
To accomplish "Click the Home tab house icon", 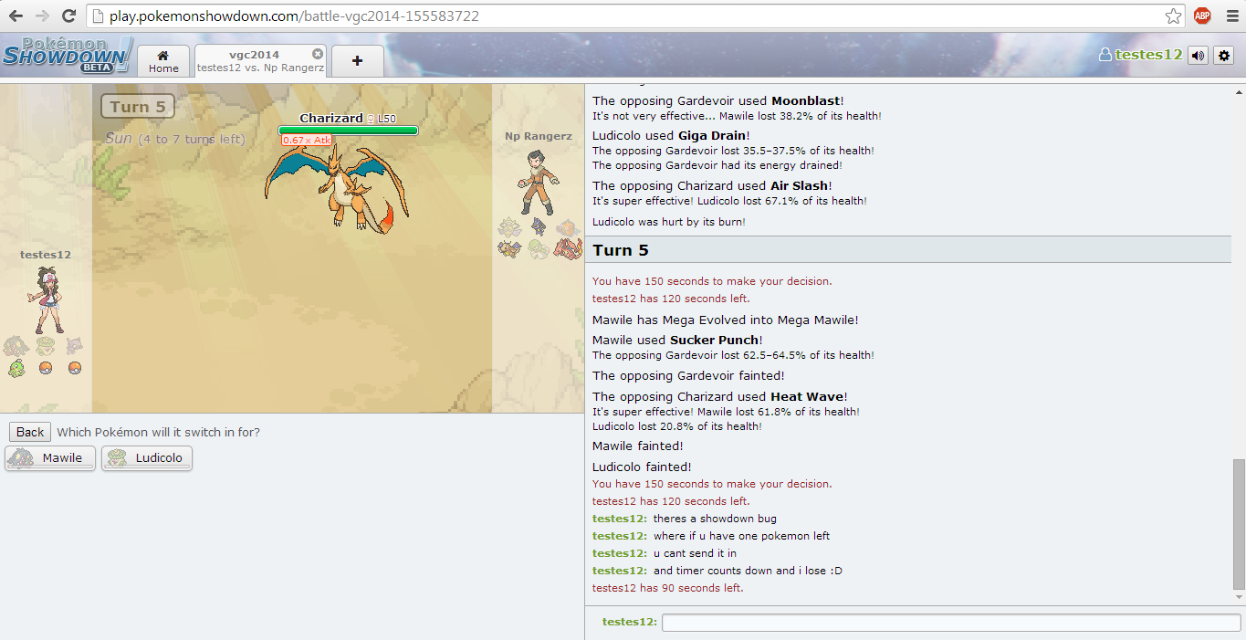I will point(163,55).
